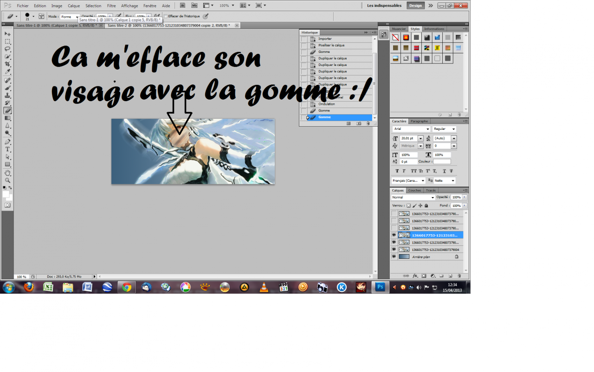Image resolution: width=594 pixels, height=372 pixels.
Task: Open the Arial font family dropdown
Action: [411, 129]
